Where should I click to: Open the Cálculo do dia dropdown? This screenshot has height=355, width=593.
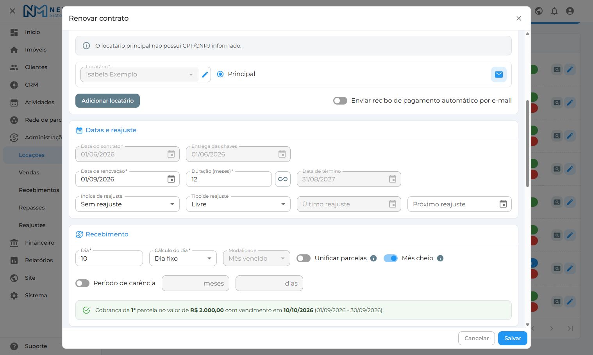click(183, 258)
